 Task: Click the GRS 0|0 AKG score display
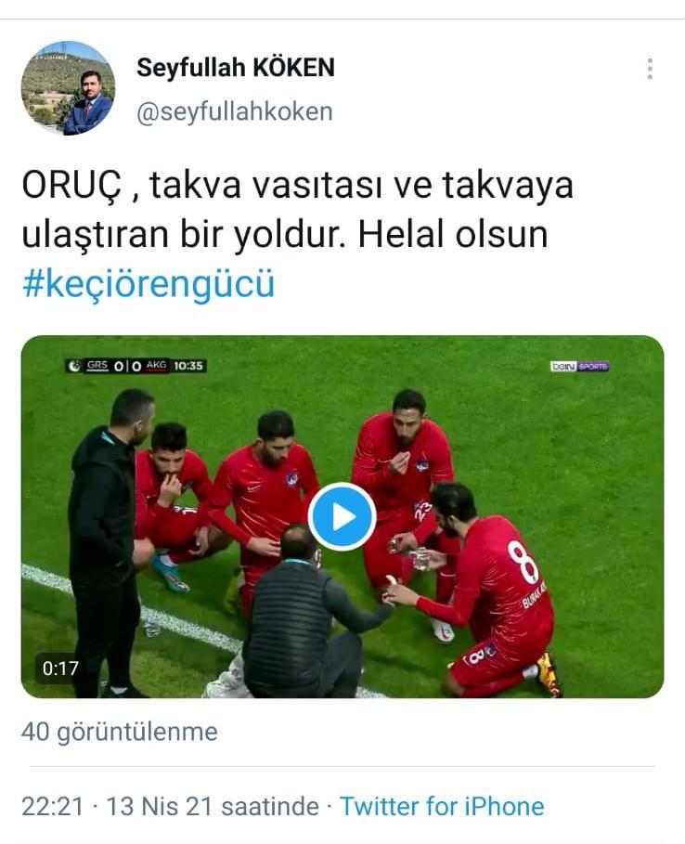click(x=126, y=366)
